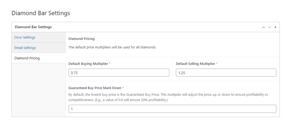Image resolution: width=283 pixels, height=125 pixels.
Task: Click the Guaranteed Buy Price help description paragraph
Action: (168, 97)
